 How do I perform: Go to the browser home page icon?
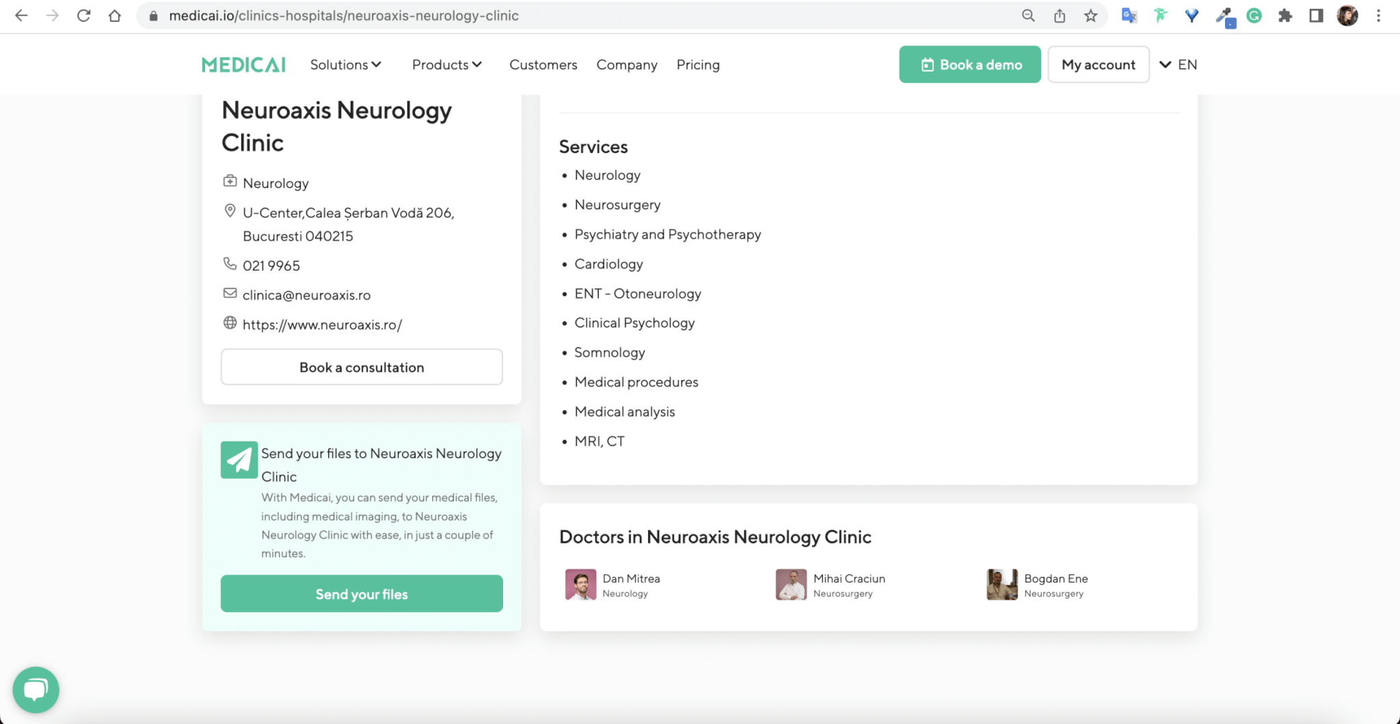point(115,16)
